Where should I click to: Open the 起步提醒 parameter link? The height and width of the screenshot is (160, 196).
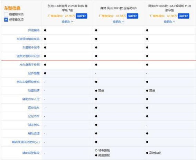pyautogui.click(x=34, y=73)
